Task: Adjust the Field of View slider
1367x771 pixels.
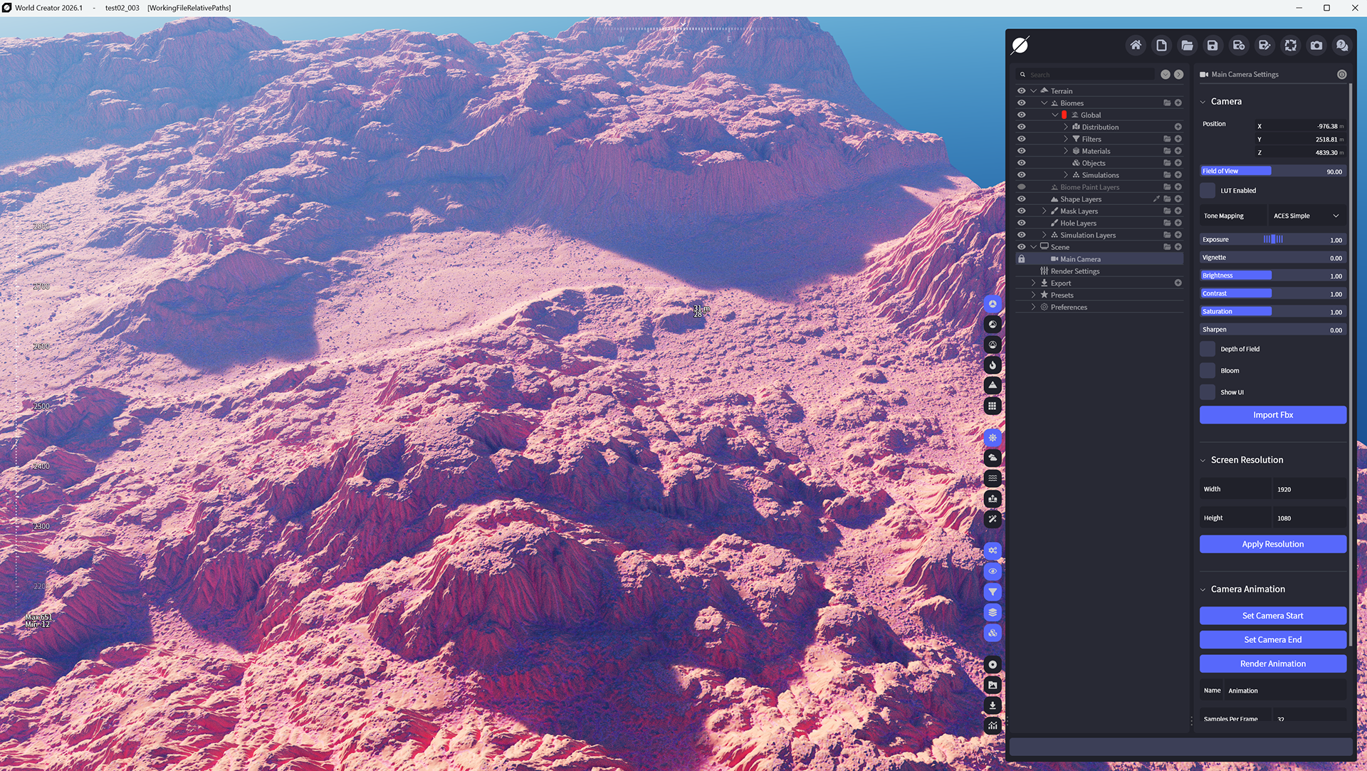Action: point(1272,171)
